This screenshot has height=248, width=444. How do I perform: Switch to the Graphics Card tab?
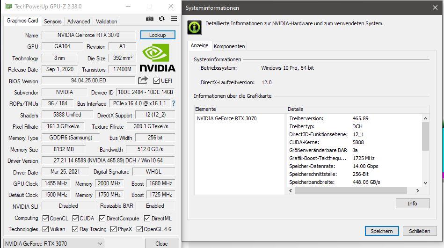[22, 21]
